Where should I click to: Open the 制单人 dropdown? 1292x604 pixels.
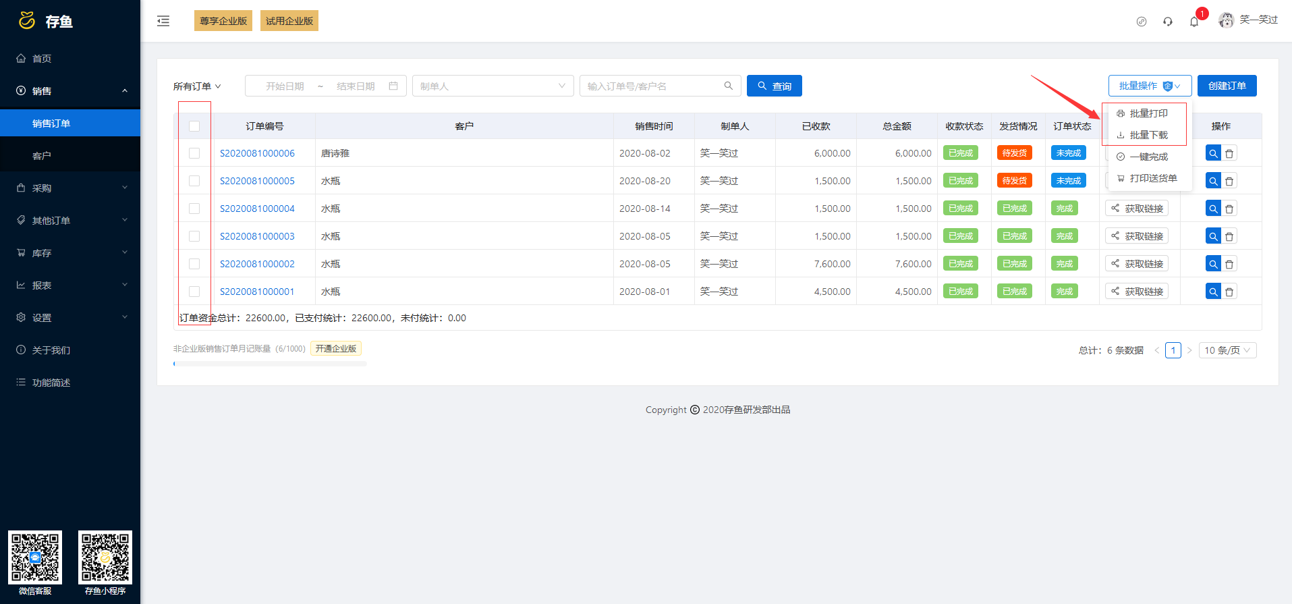point(493,86)
